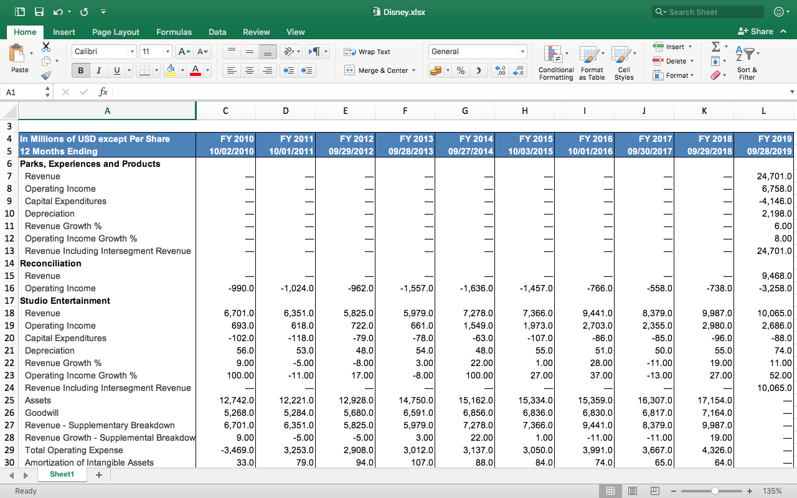The height and width of the screenshot is (498, 797).
Task: Click the Fill down icon
Action: (x=715, y=61)
